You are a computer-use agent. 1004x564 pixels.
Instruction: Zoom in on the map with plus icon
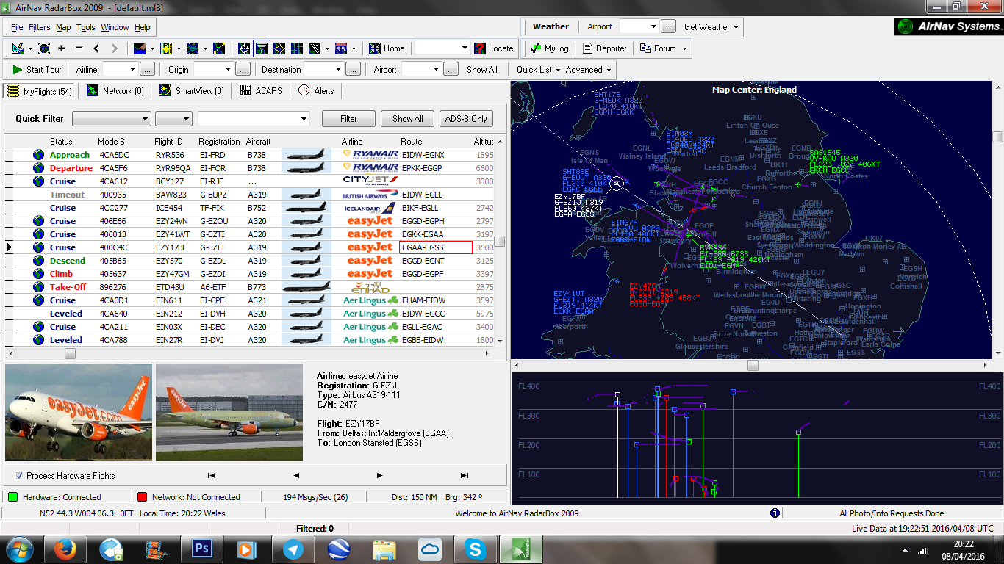[x=61, y=48]
